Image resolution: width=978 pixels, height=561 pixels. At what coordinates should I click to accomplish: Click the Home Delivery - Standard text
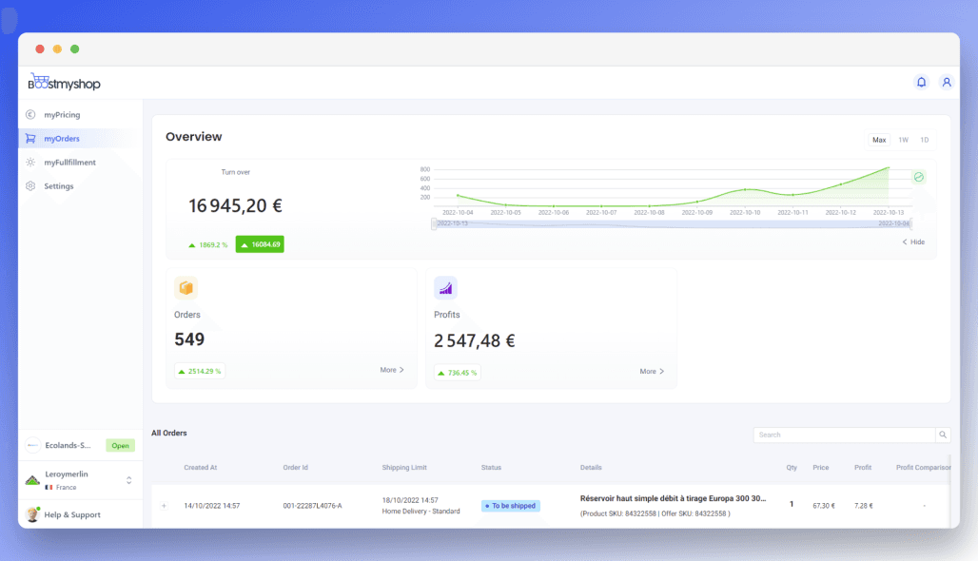[x=421, y=512]
